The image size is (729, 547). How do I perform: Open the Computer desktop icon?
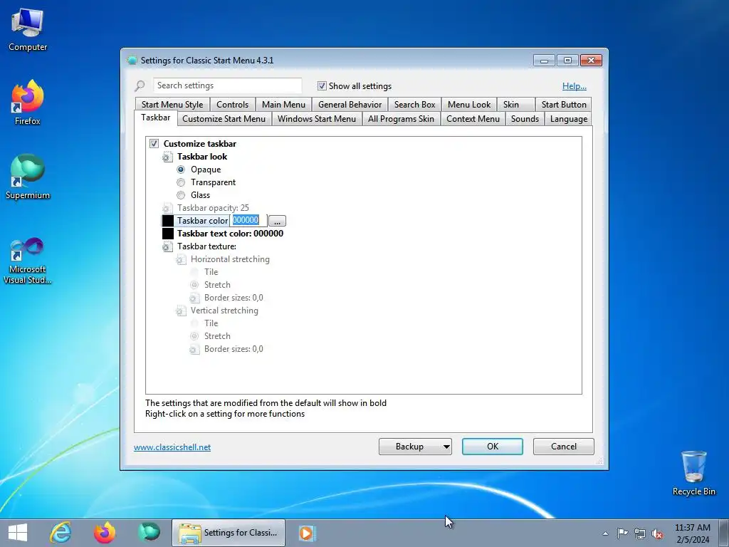pos(28,30)
